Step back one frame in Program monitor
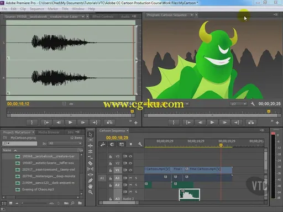This screenshot has height=212, width=283. pyautogui.click(x=200, y=123)
